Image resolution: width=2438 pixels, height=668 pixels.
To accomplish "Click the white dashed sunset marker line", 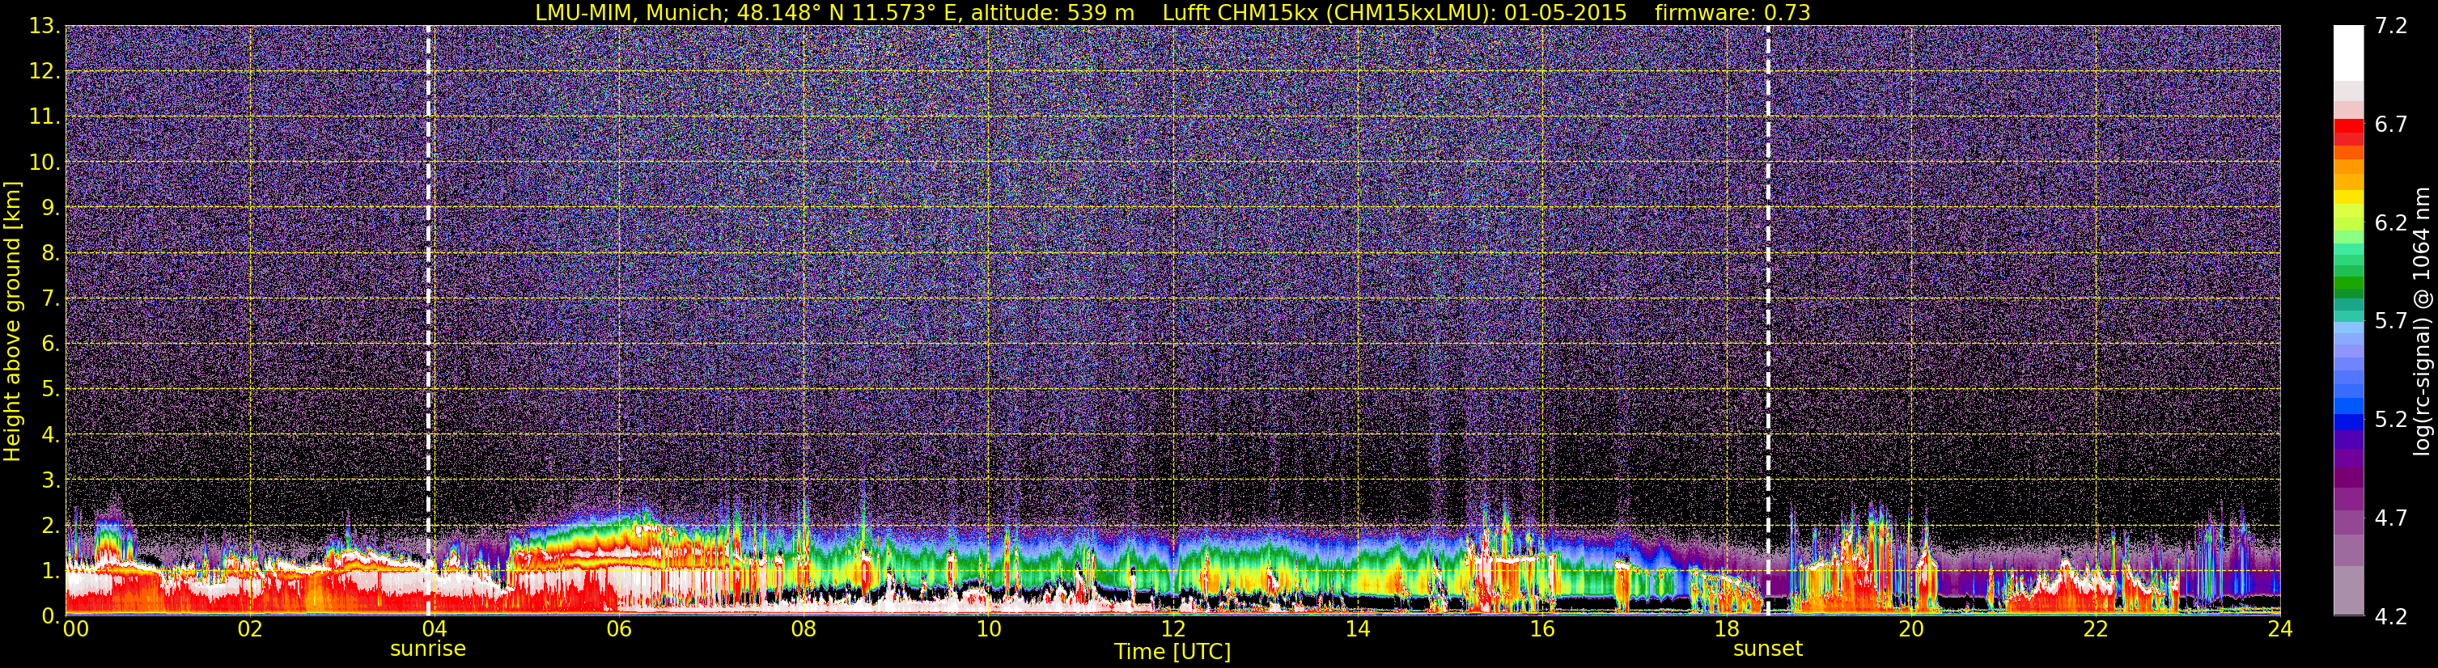I will point(1768,321).
